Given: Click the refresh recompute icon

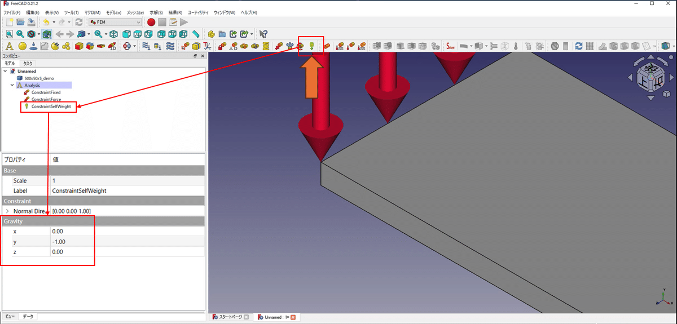Looking at the screenshot, I should click(79, 22).
